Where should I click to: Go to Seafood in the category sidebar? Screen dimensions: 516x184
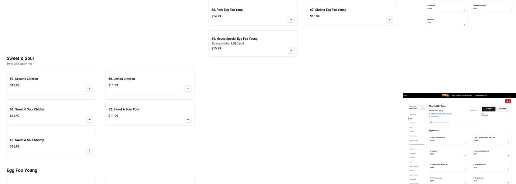(412, 123)
